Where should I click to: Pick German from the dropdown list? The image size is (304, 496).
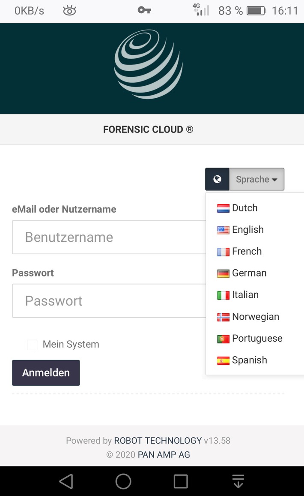tap(249, 273)
